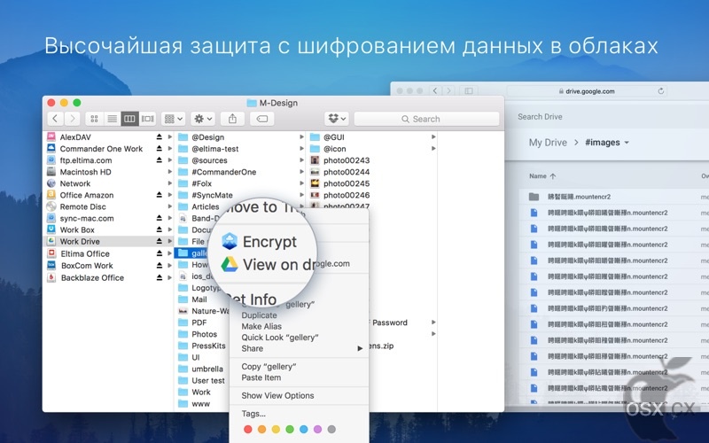Screen dimensions: 709x443
Task: Open the Dropbox toolbar dropdown
Action: tap(337, 119)
